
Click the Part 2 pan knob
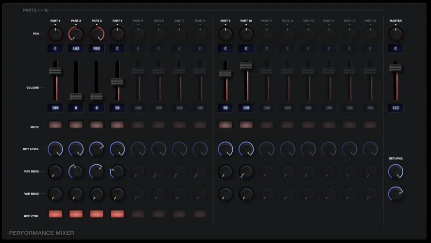(76, 34)
